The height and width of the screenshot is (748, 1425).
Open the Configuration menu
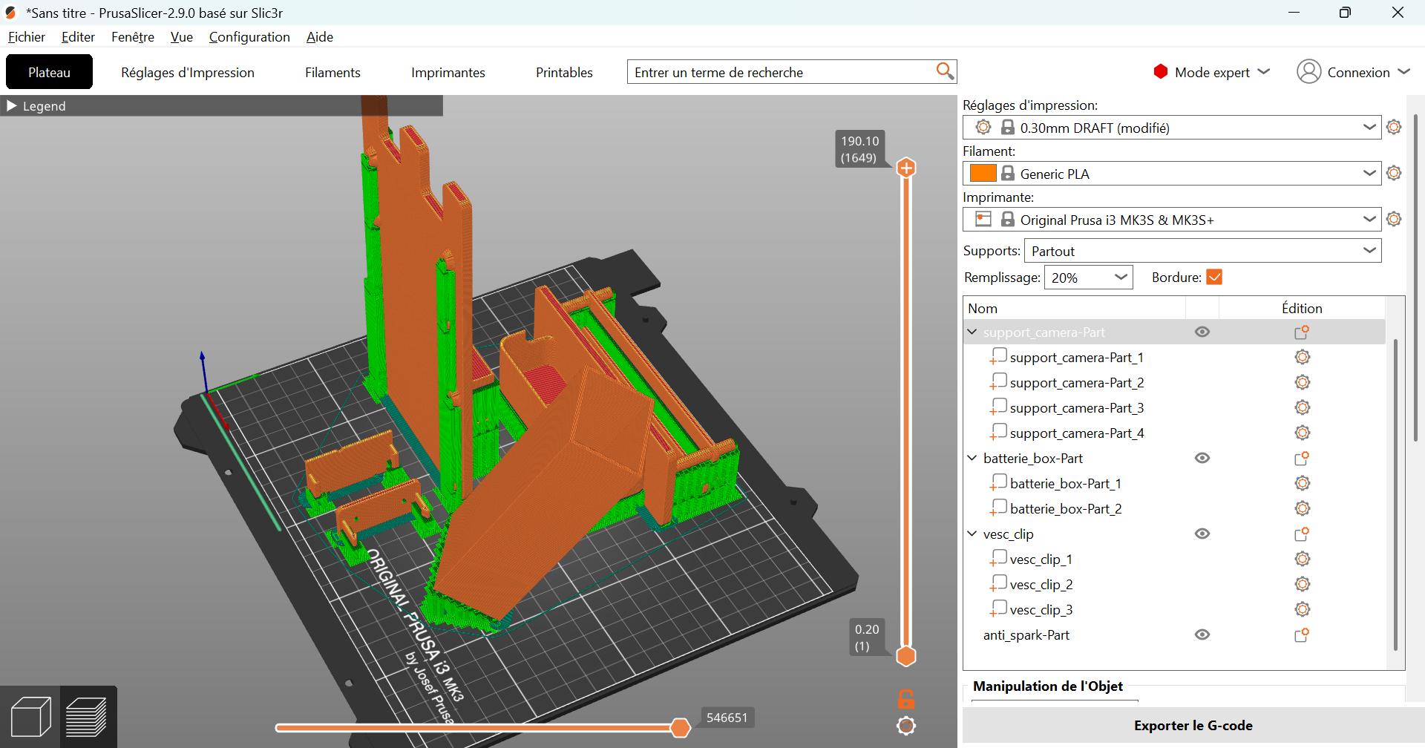tap(249, 37)
